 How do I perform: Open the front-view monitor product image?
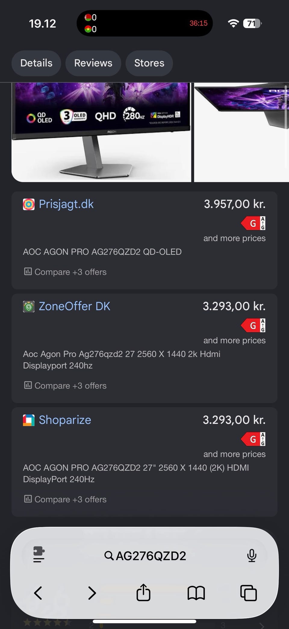coord(101,132)
